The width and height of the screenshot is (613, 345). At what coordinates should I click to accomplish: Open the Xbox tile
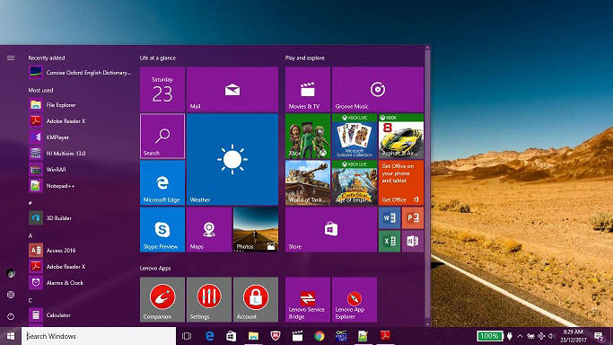308,137
